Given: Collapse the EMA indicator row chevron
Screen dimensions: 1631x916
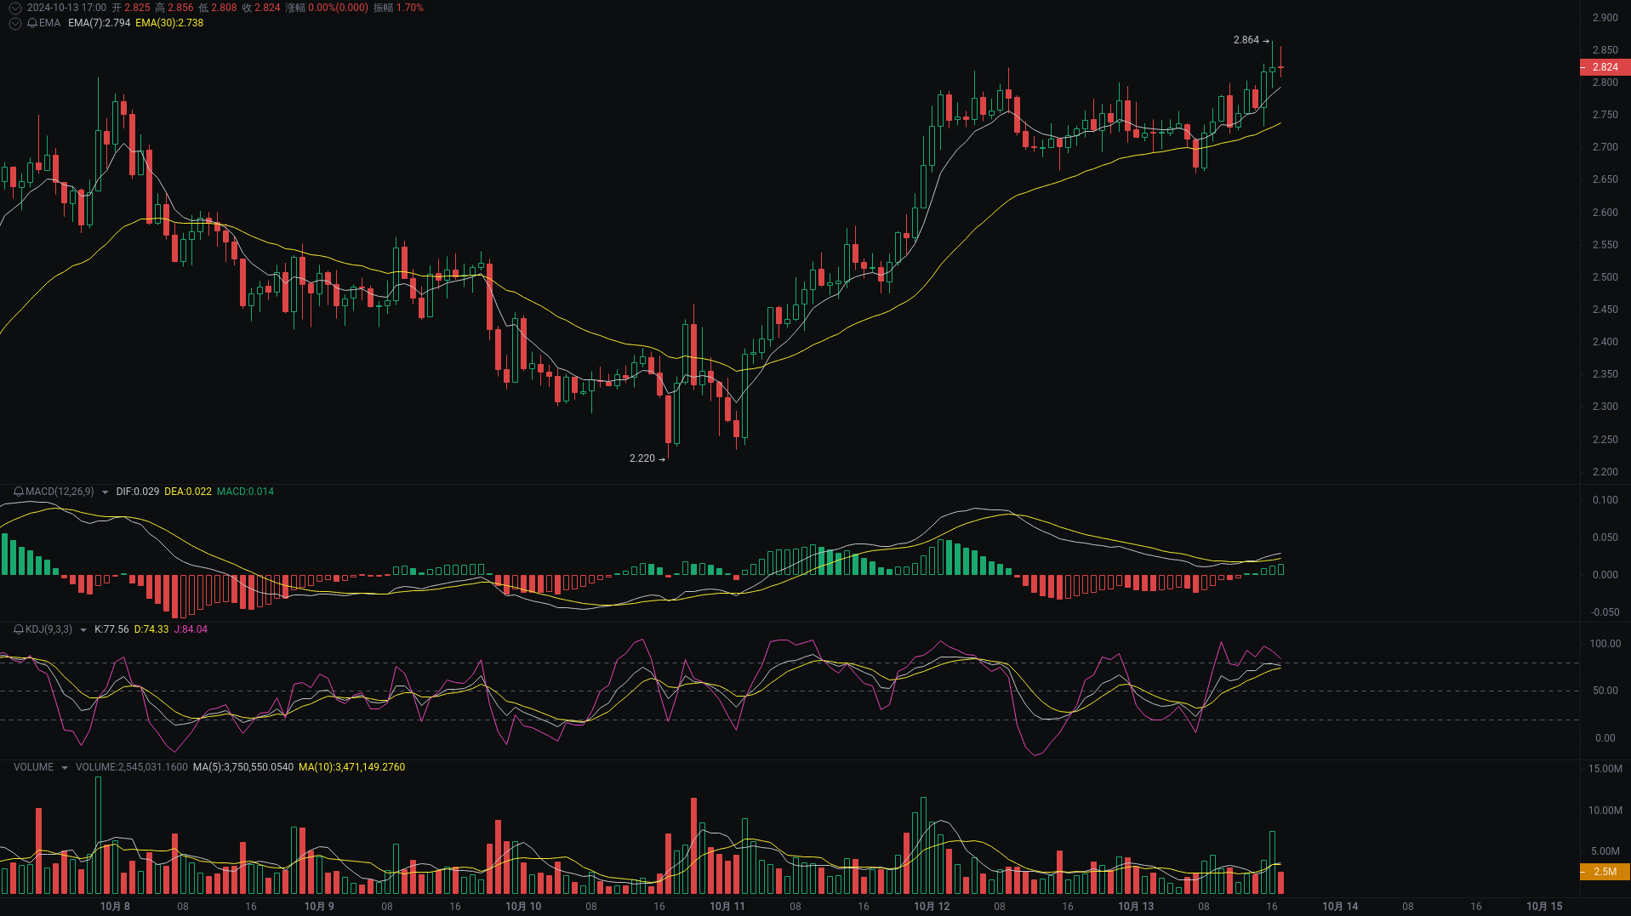Looking at the screenshot, I should tap(14, 23).
